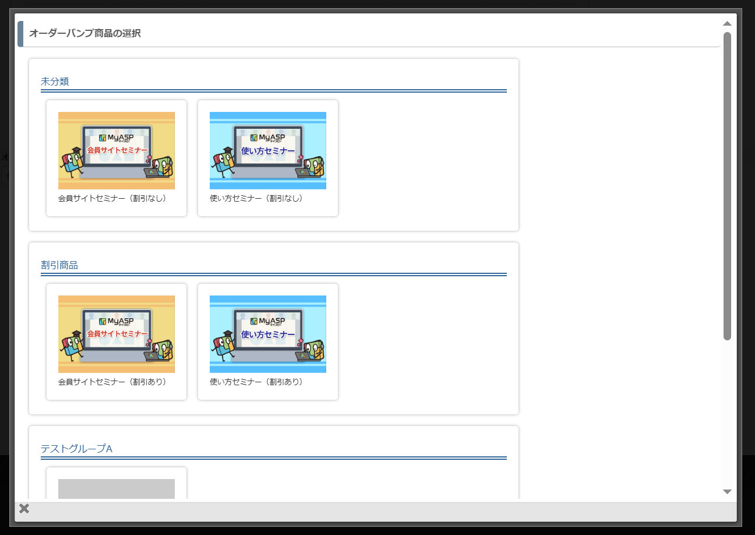Select 会員サイトセミナー（割引あり） product thumbnail
This screenshot has width=755, height=535.
(x=117, y=334)
